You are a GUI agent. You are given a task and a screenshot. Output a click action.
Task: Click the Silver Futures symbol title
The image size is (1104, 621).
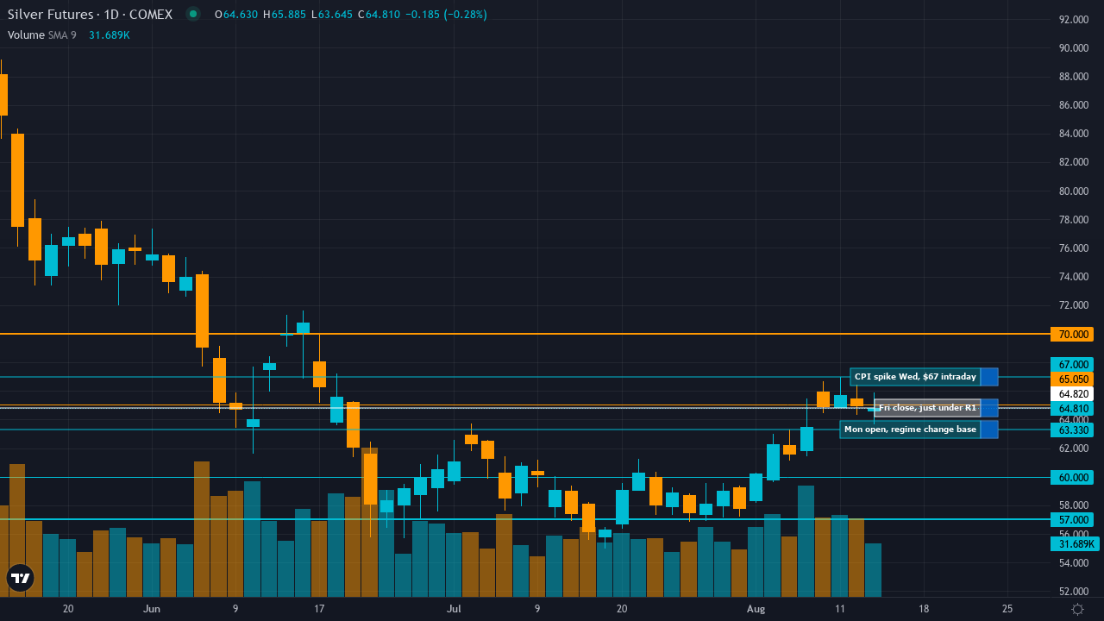point(90,15)
